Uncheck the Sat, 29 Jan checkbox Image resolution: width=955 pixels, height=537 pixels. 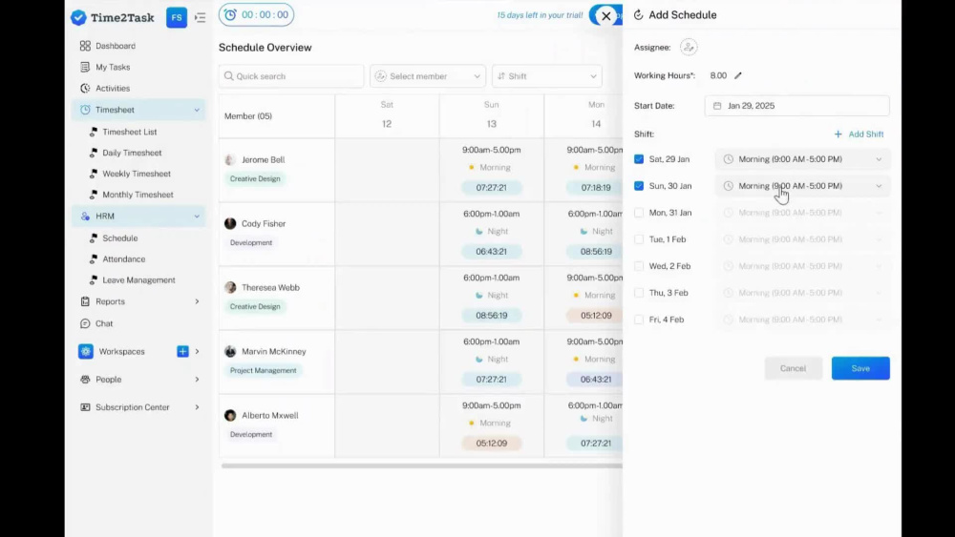[x=639, y=159]
